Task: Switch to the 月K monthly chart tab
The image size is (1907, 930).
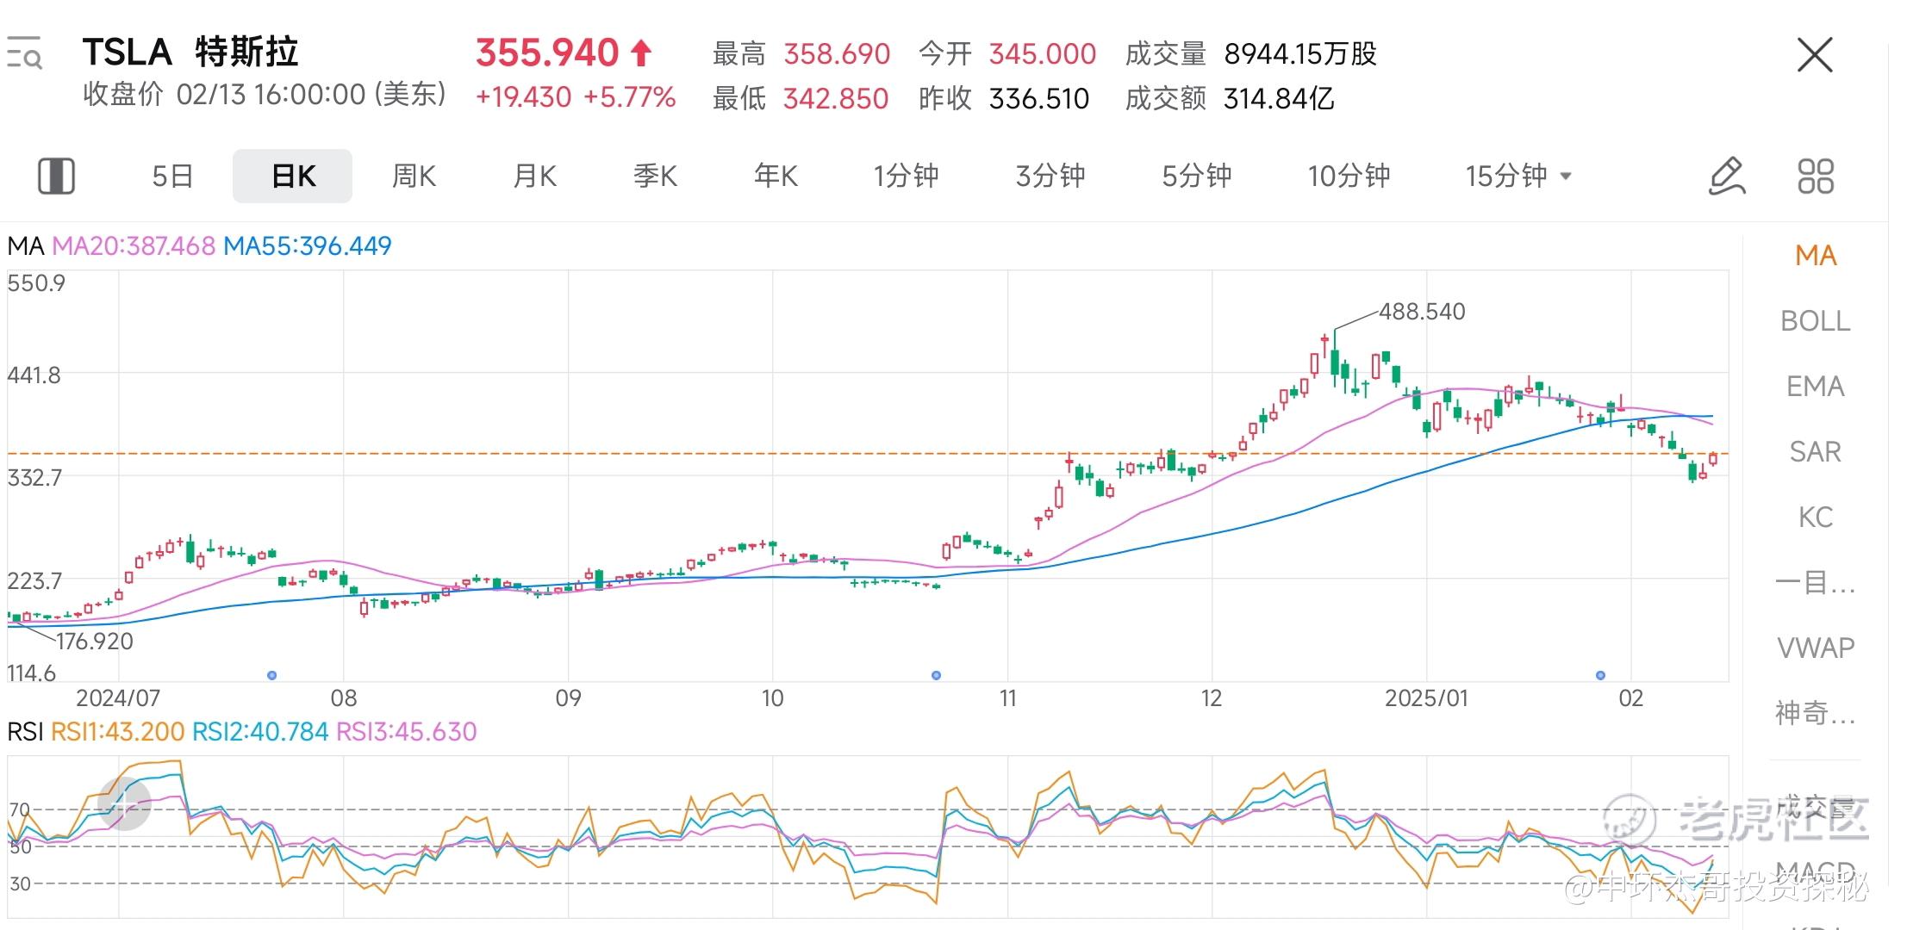Action: (x=534, y=176)
